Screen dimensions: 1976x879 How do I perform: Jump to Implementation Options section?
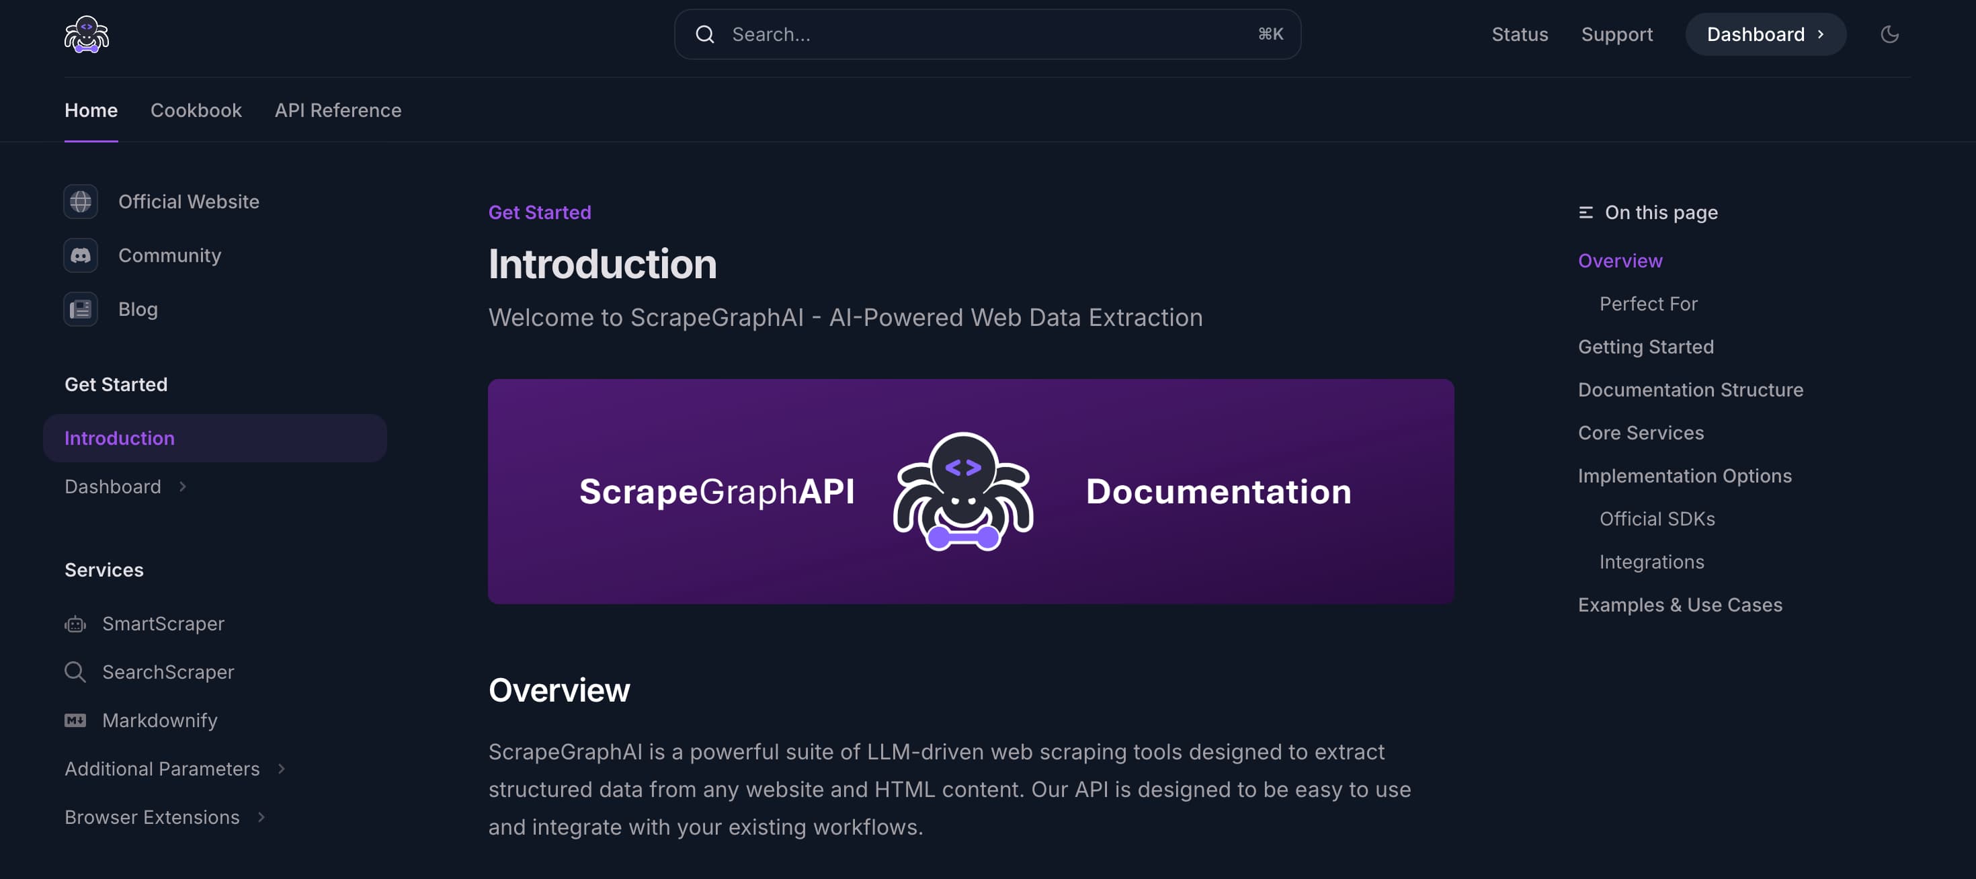(1684, 476)
